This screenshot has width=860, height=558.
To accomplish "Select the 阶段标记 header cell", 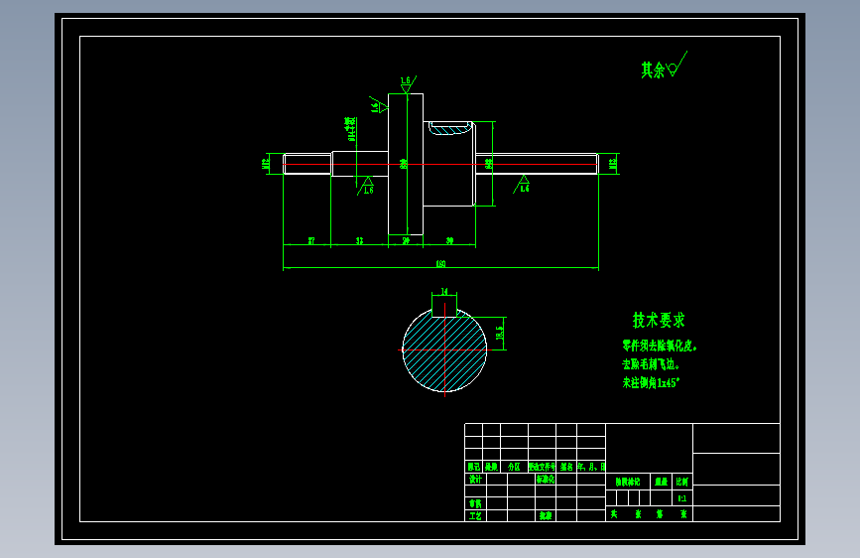I will [x=628, y=482].
